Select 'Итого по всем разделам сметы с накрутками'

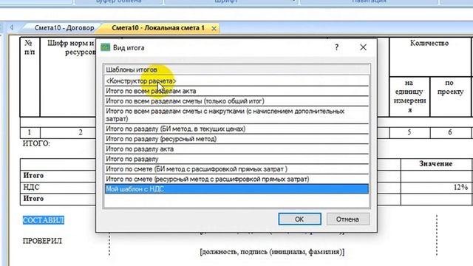click(x=236, y=115)
